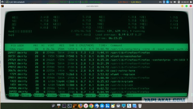The image size is (193, 109).
Task: Select process 28932 firefox row
Action: coord(96,92)
